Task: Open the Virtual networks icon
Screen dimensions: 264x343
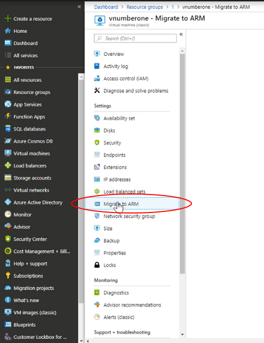Action: (x=8, y=190)
